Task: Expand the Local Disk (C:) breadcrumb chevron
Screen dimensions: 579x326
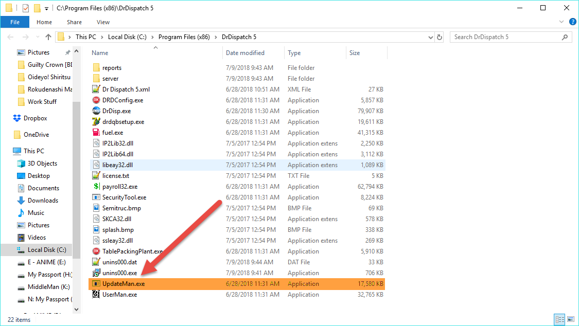Action: pyautogui.click(x=152, y=37)
